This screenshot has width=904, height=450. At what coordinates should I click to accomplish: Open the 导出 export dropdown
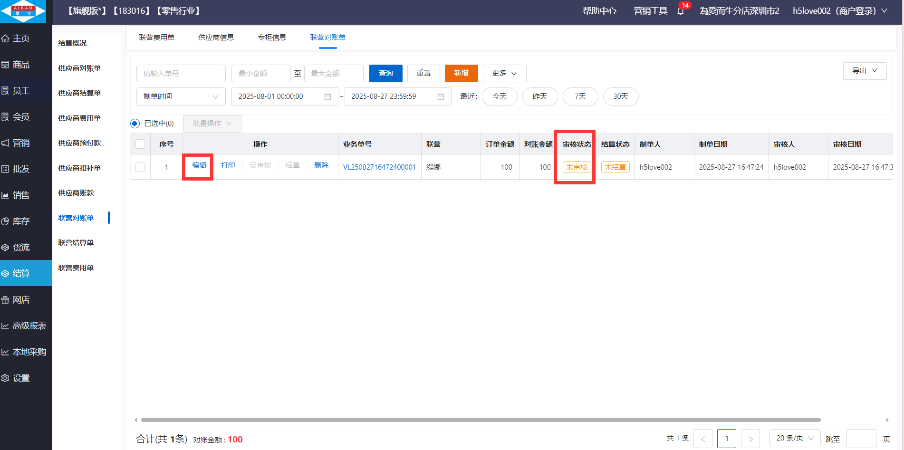pos(865,71)
